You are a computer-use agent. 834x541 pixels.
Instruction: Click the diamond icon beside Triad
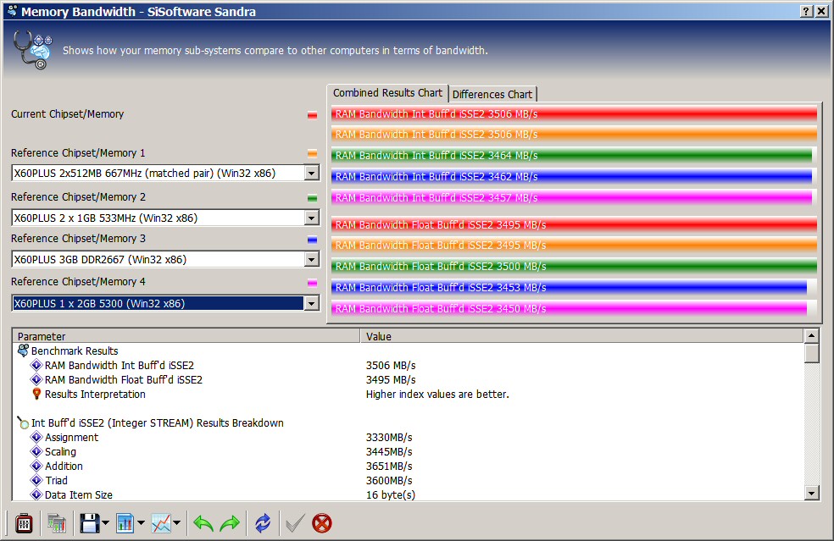coord(36,480)
